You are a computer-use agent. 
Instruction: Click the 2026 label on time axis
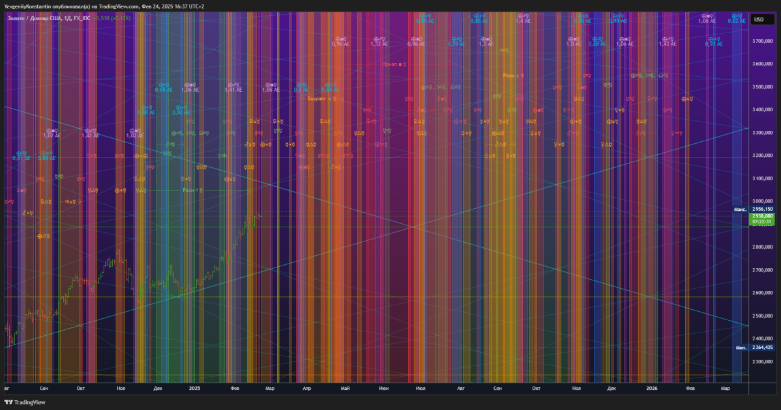click(651, 388)
